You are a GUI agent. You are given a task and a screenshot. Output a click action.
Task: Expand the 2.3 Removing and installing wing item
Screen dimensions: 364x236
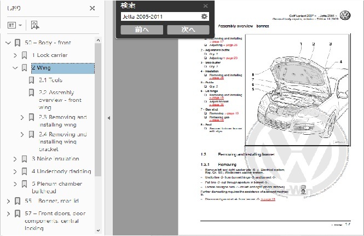click(22, 117)
